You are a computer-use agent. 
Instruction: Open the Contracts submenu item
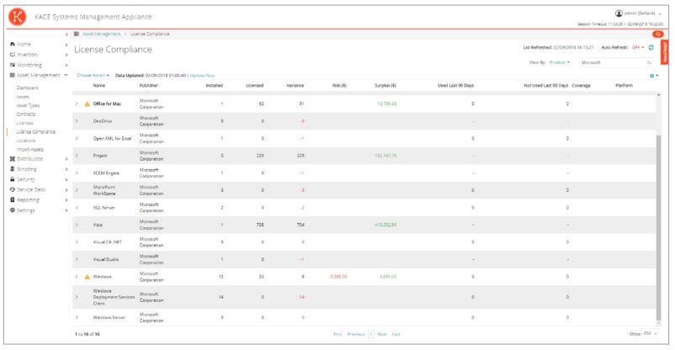click(x=26, y=114)
